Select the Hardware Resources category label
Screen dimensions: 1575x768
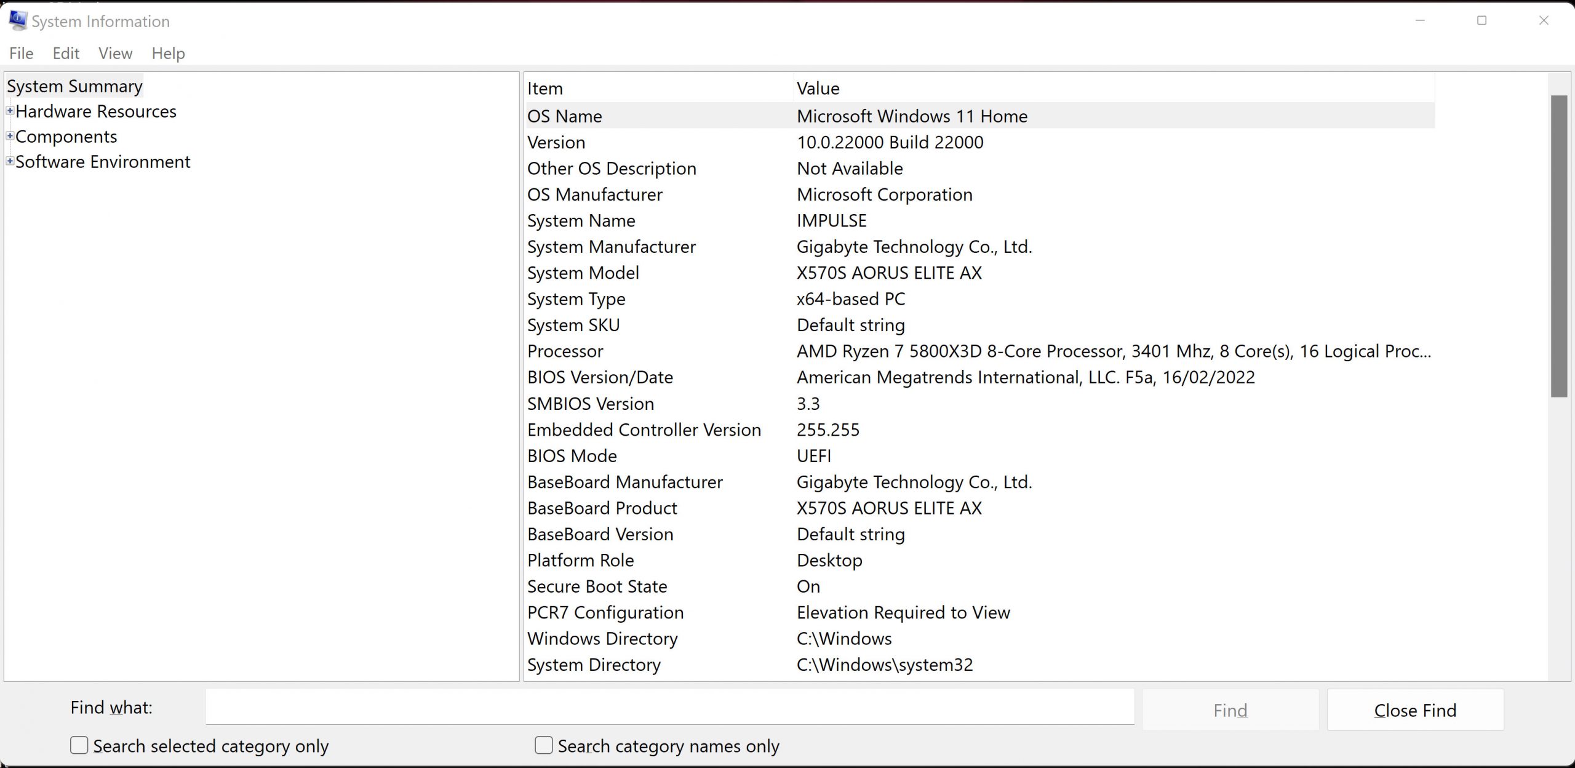pos(96,111)
